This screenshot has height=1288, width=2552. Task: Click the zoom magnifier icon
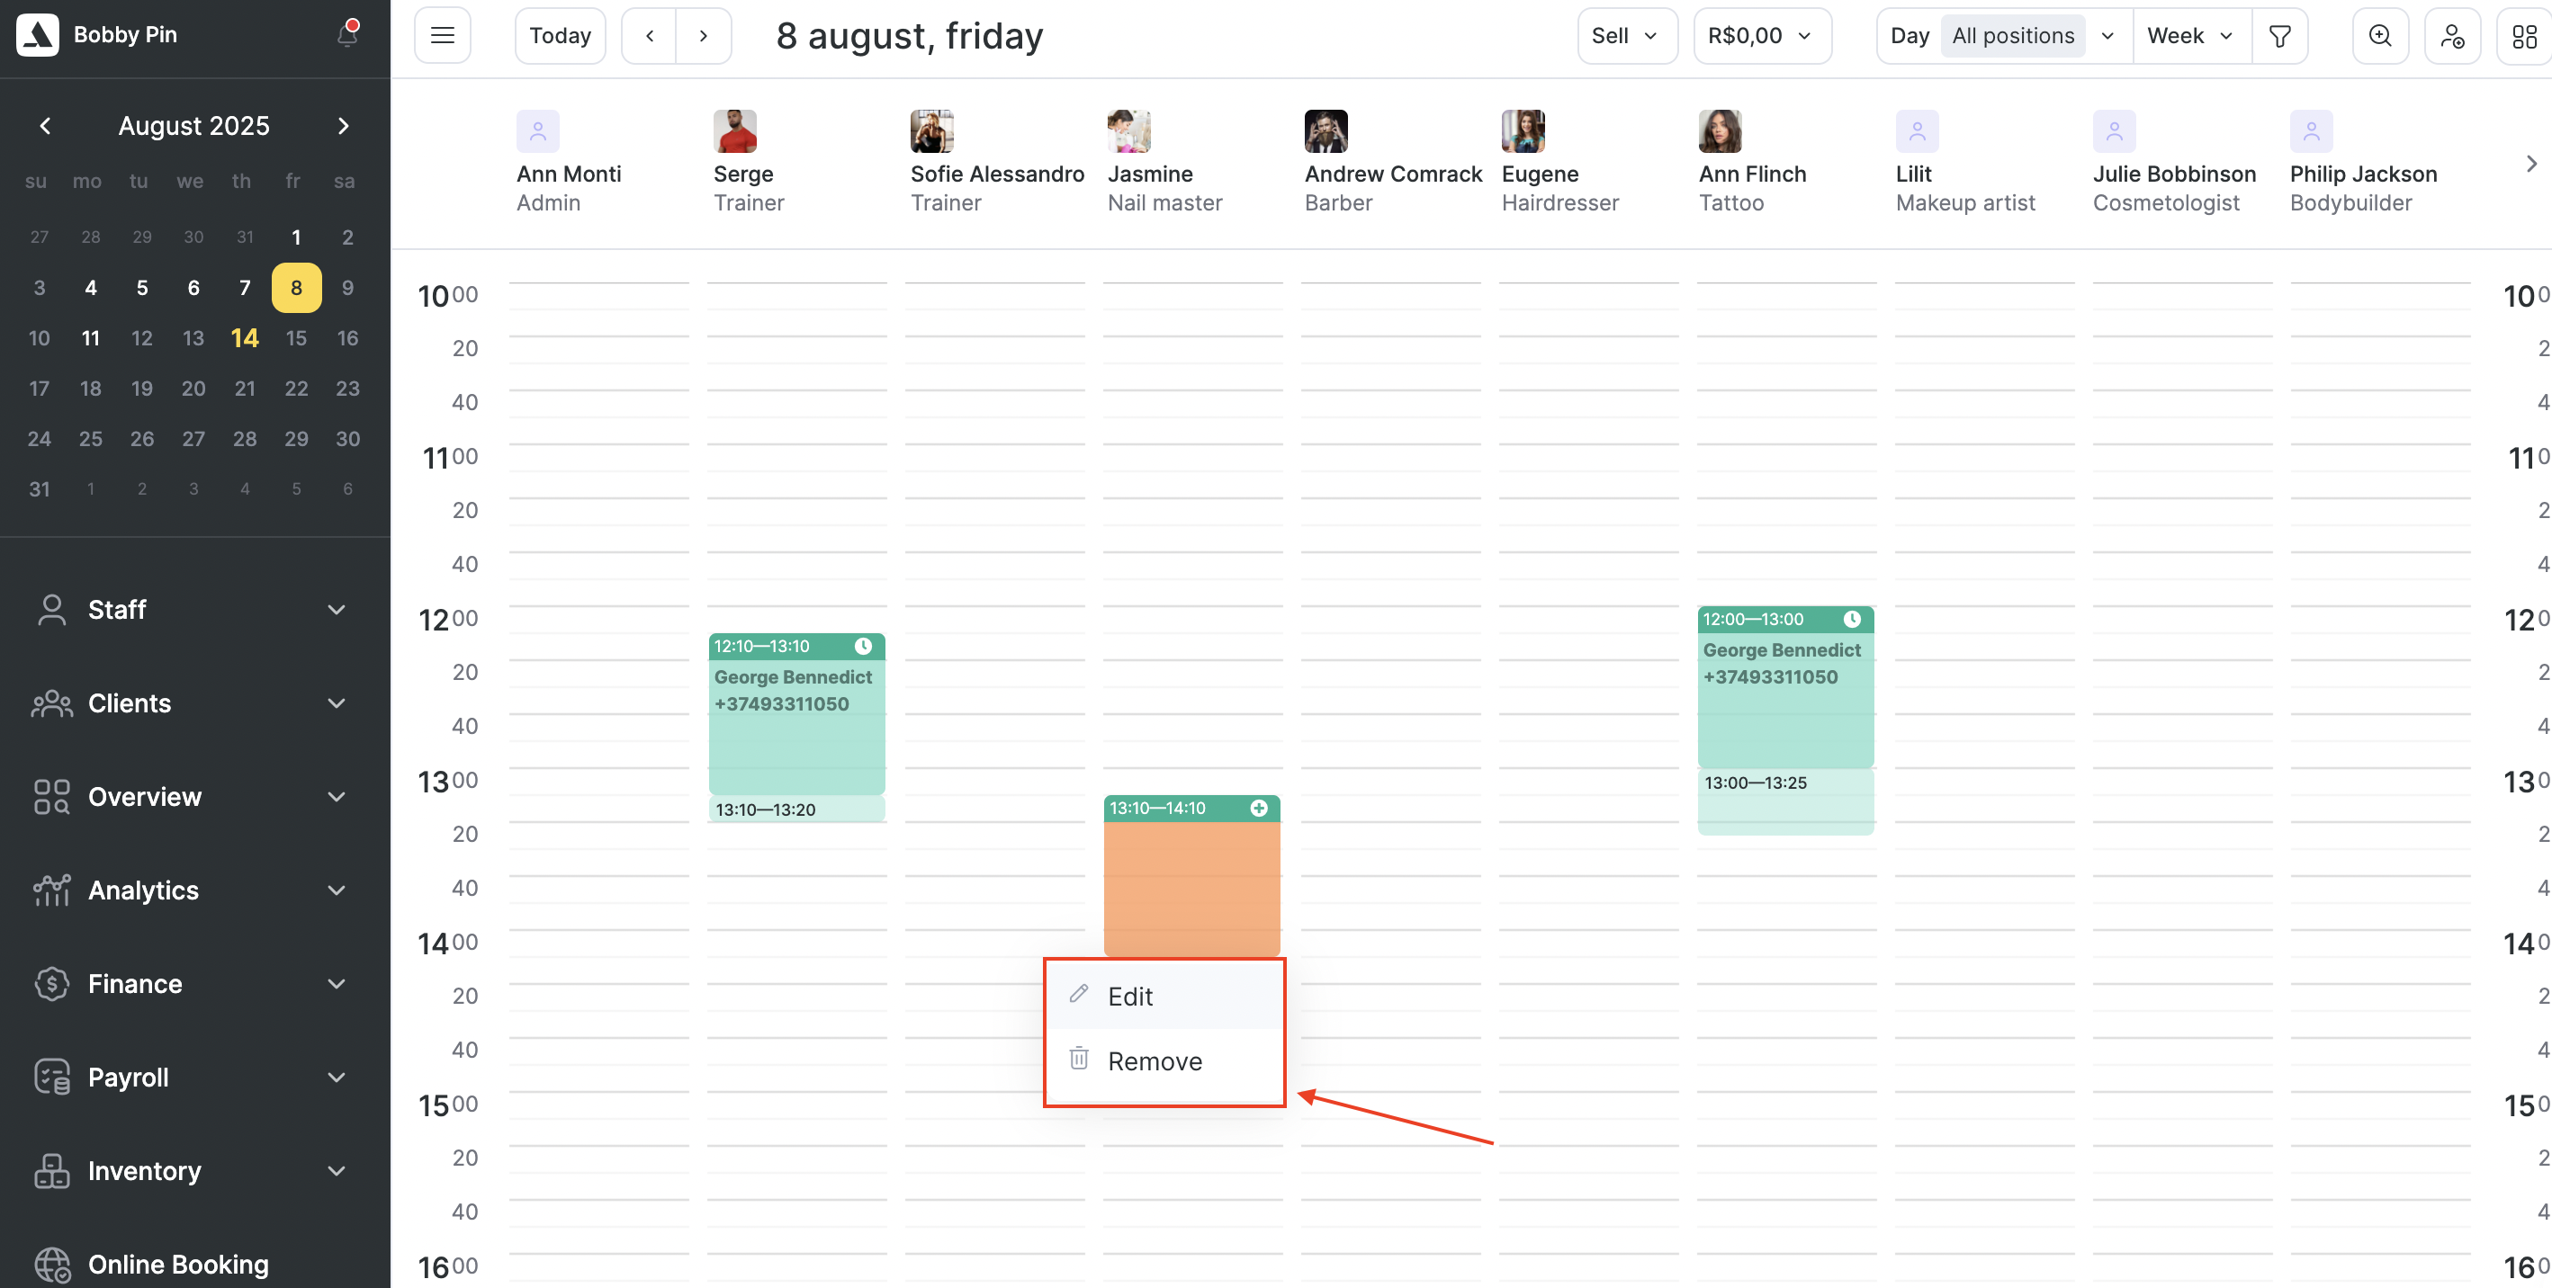tap(2379, 36)
